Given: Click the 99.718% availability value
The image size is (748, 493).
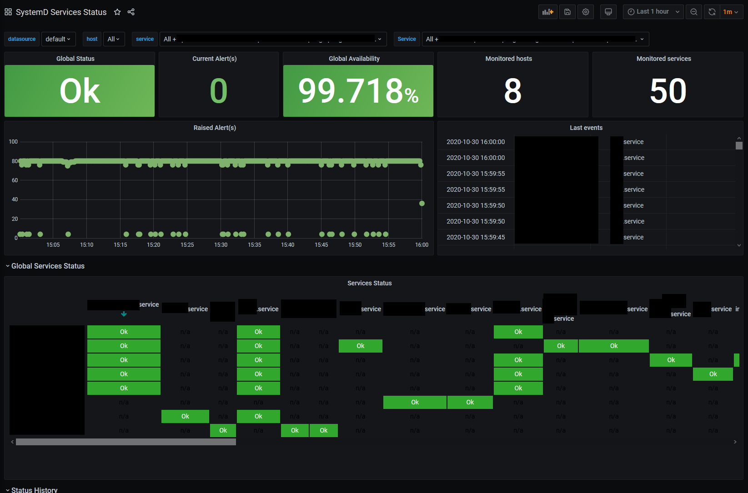Looking at the screenshot, I should click(358, 91).
